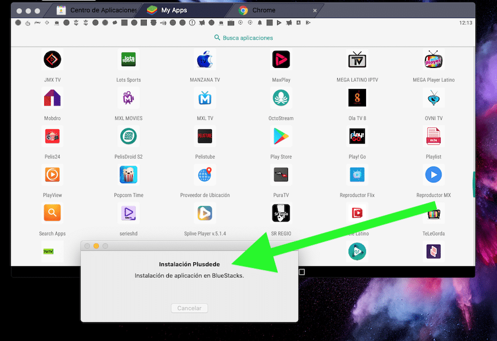Open the OctoStream app
Viewport: 497px width, 341px height.
pos(281,98)
